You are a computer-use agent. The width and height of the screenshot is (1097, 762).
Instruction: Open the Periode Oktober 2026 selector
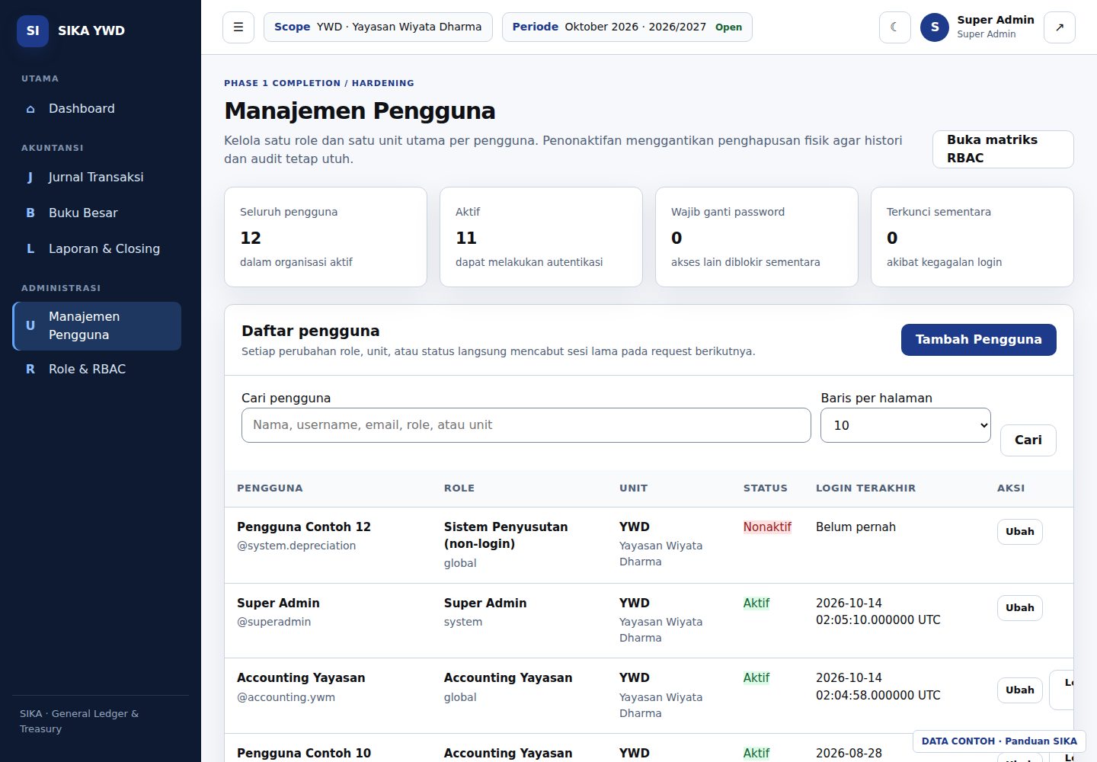point(627,27)
